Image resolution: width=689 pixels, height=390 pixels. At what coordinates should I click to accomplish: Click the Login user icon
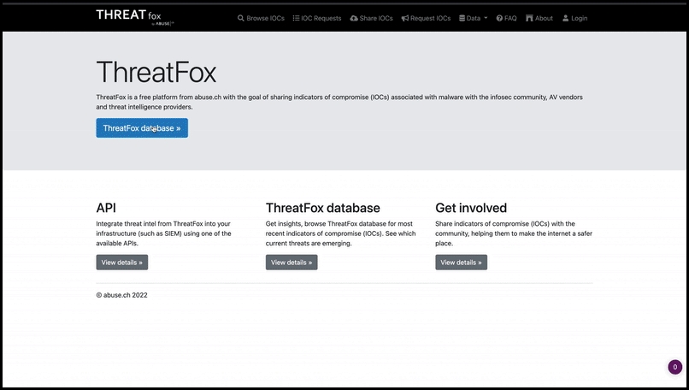click(x=566, y=18)
